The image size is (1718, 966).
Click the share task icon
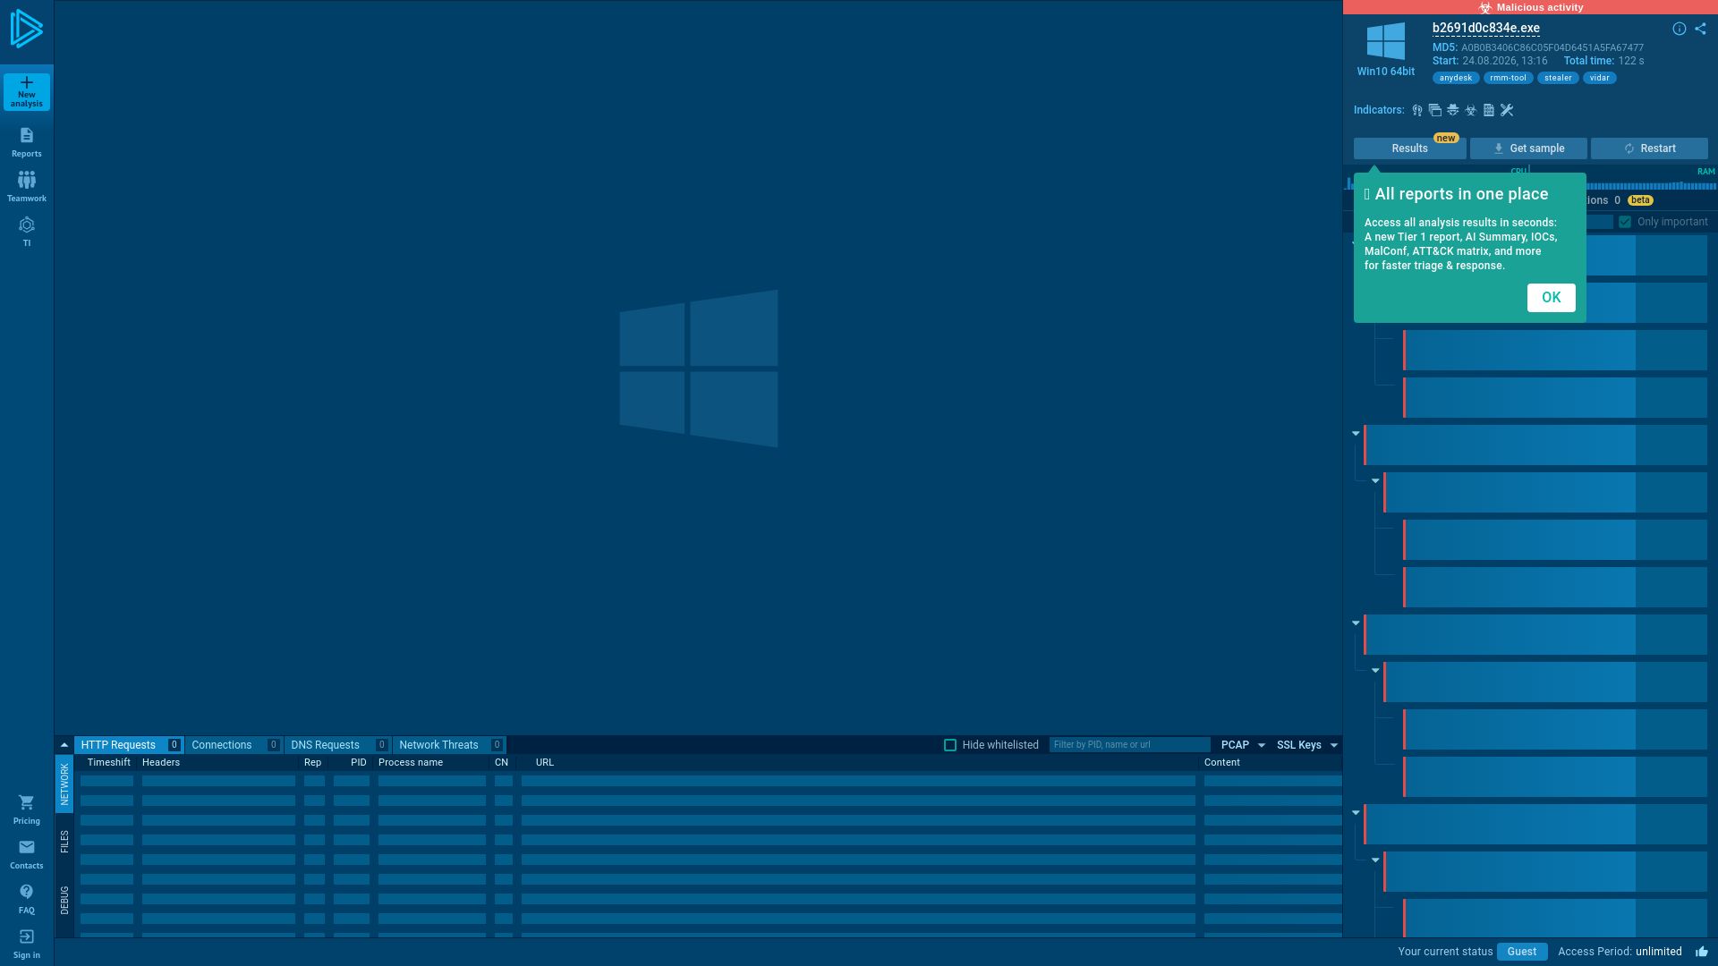(1700, 29)
